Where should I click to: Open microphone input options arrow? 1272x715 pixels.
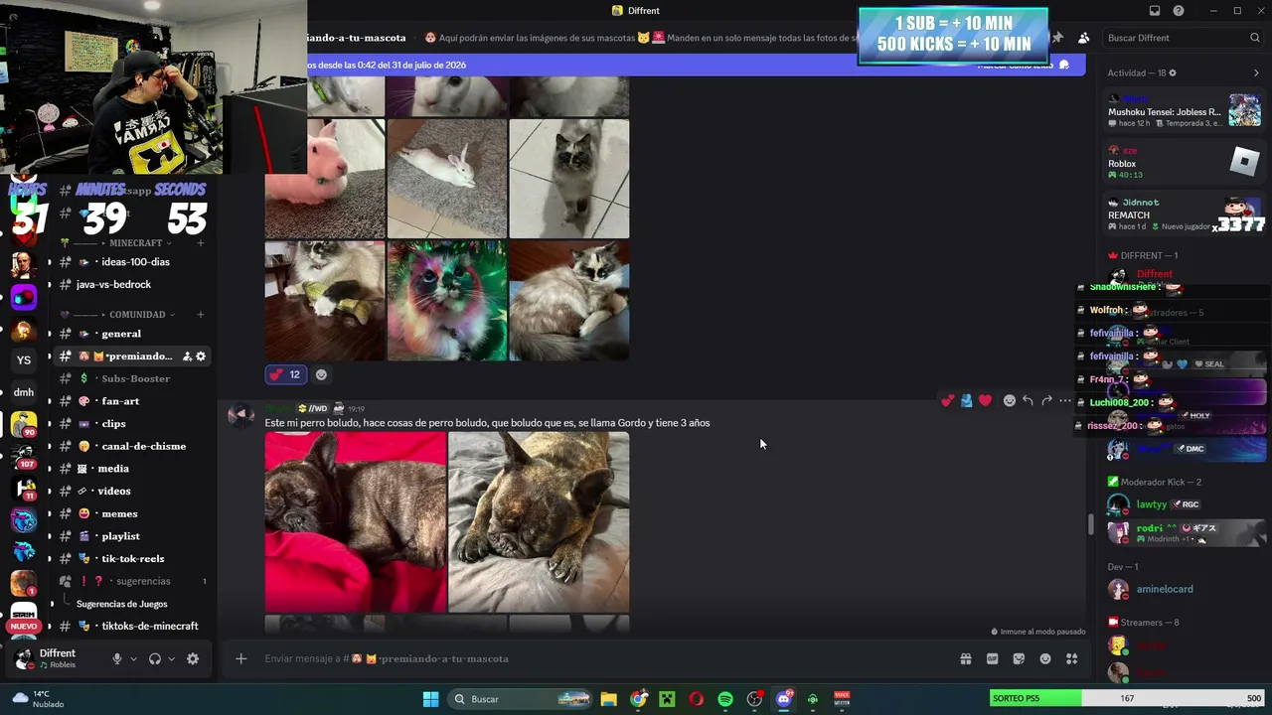[133, 658]
